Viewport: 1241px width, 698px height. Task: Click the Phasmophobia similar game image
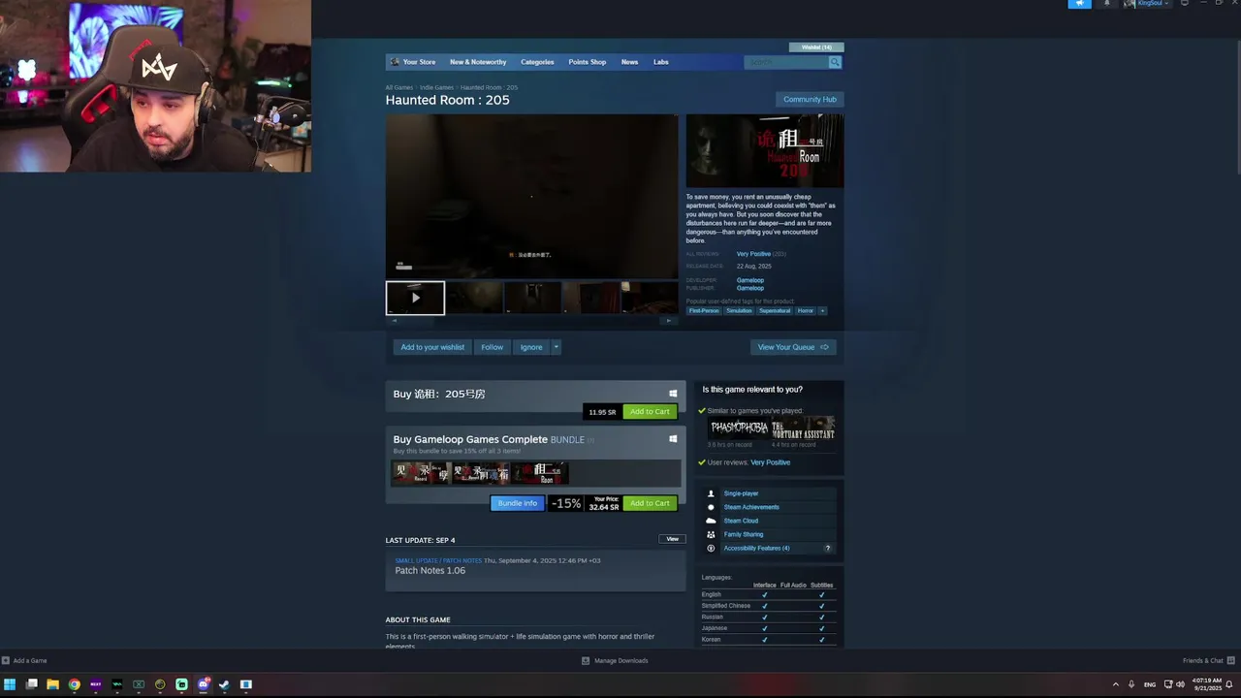[x=738, y=428]
